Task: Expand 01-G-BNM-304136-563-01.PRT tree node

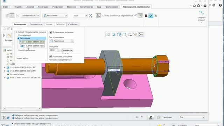Action: (5, 68)
